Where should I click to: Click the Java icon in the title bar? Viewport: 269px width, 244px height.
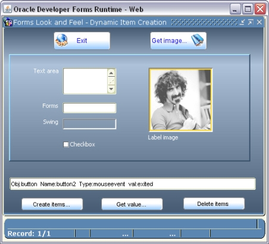click(x=8, y=9)
